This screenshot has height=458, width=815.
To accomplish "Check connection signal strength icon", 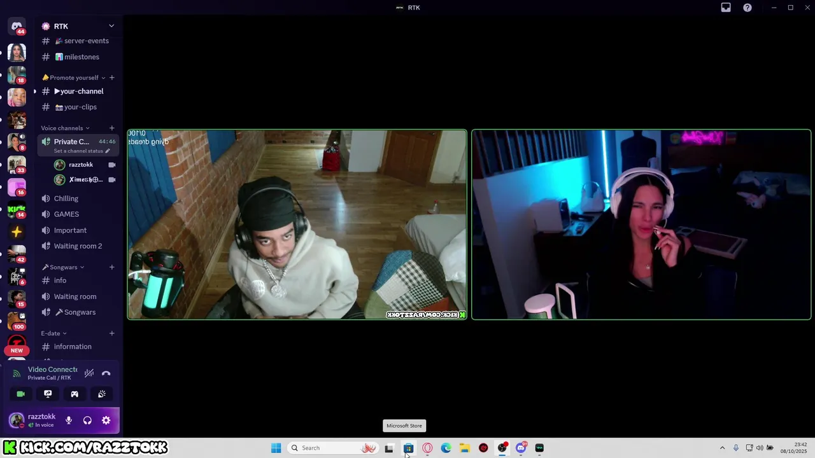I will point(17,373).
